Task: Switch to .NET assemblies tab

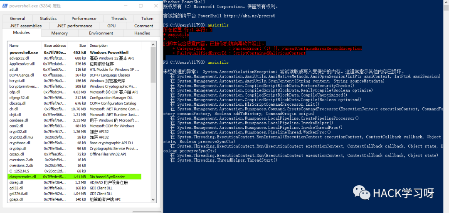Action: pyautogui.click(x=26, y=26)
